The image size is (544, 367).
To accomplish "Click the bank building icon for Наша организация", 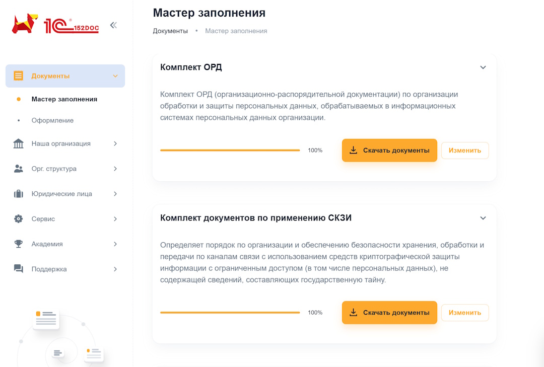I will 19,143.
